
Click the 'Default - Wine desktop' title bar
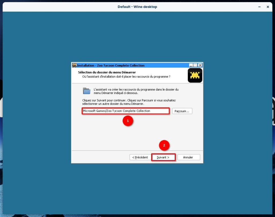pyautogui.click(x=137, y=7)
